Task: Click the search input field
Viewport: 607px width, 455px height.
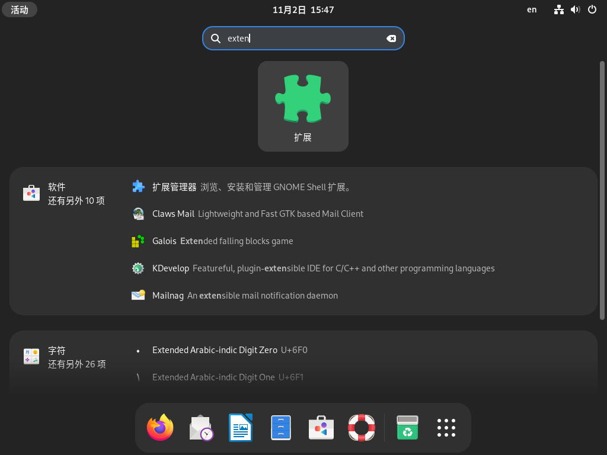Action: click(x=302, y=39)
